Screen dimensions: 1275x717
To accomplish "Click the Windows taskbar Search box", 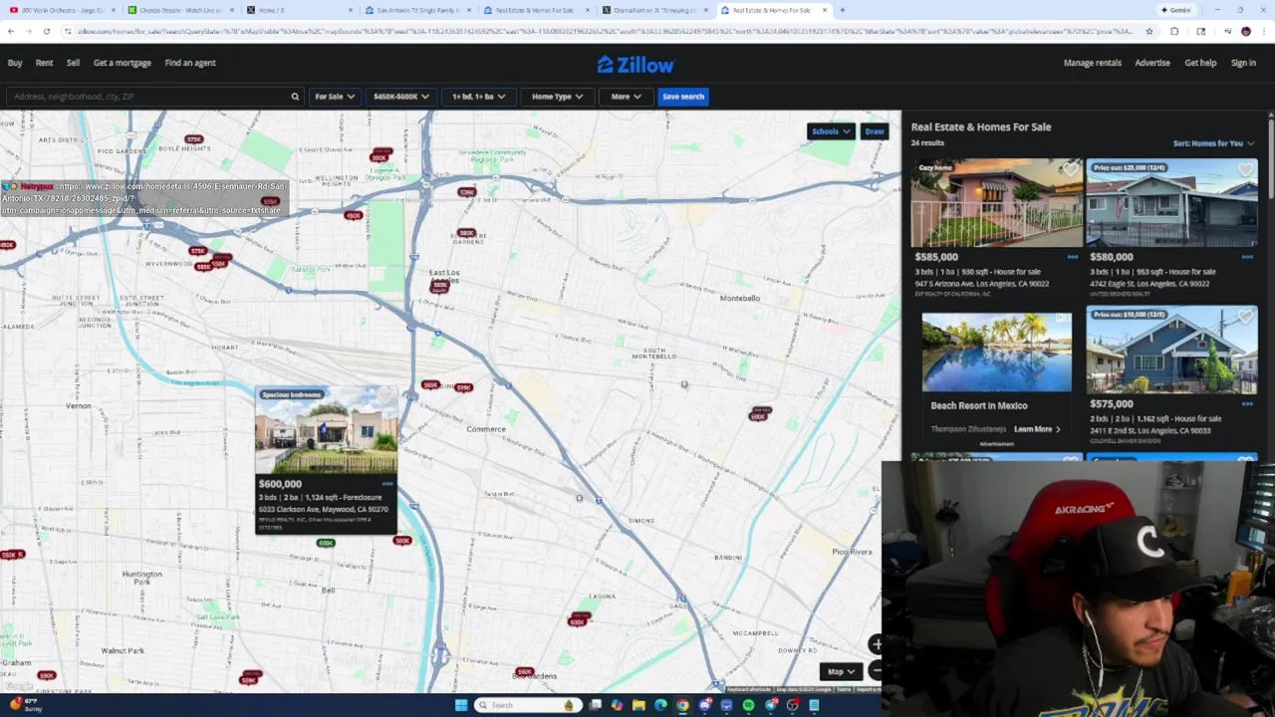I will point(526,705).
